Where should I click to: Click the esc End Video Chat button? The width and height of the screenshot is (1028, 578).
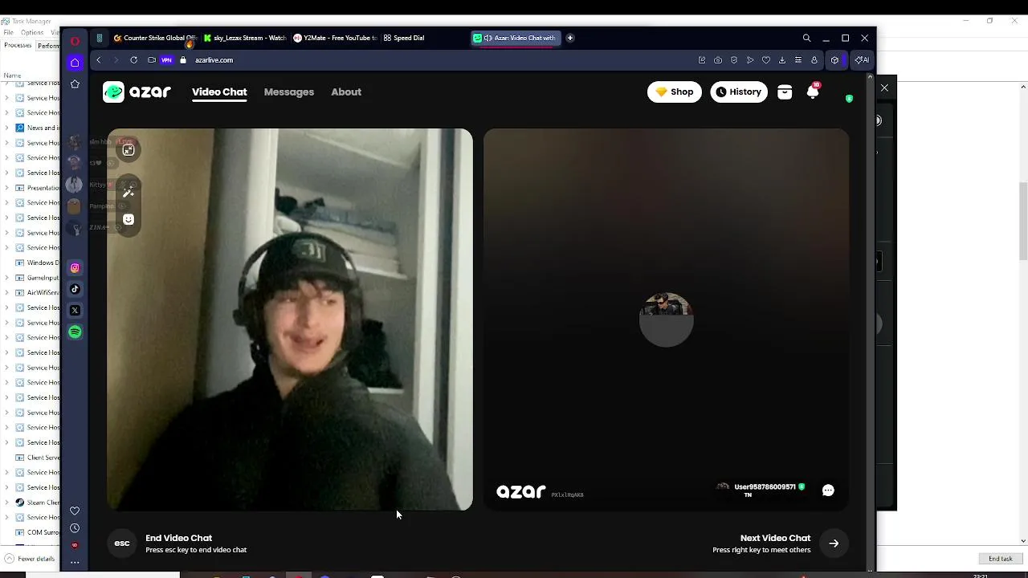(x=122, y=543)
